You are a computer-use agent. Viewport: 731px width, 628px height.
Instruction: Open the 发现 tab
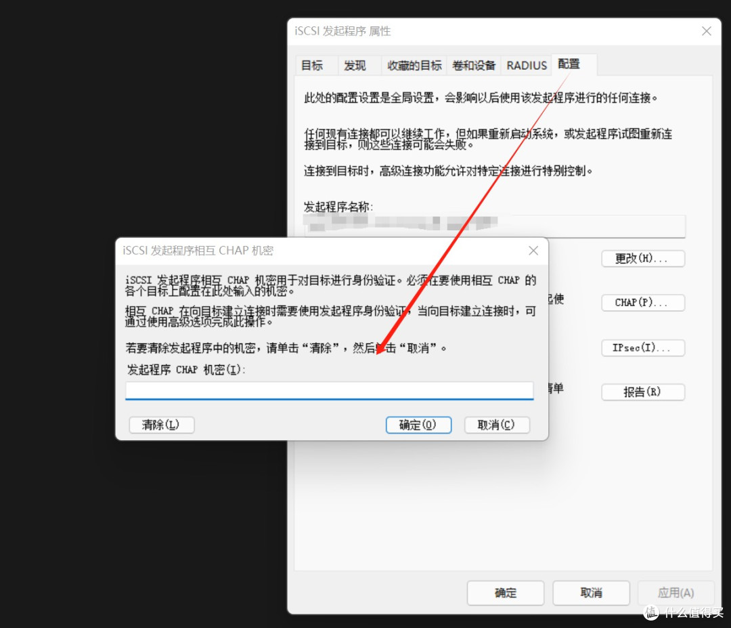(x=359, y=65)
